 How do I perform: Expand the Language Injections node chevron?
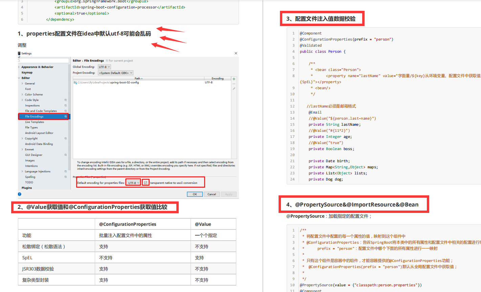(x=22, y=171)
